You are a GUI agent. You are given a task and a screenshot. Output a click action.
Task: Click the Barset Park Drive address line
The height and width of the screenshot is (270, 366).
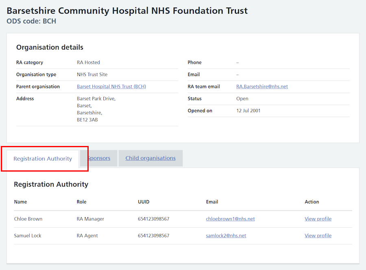[x=96, y=99]
